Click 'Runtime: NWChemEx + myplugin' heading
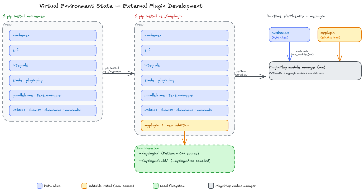 pyautogui.click(x=295, y=16)
